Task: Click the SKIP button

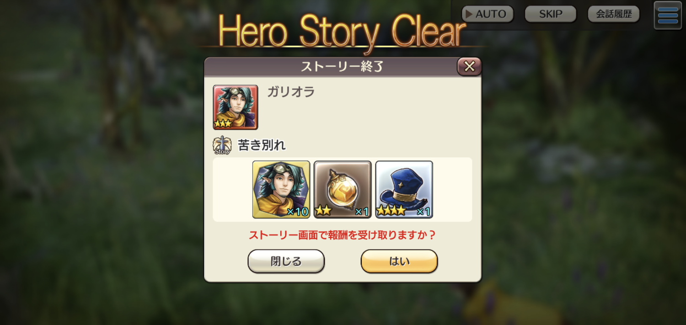Action: coord(551,14)
